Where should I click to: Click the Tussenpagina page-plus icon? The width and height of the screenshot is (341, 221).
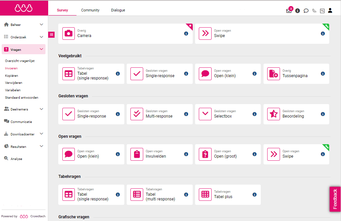click(x=274, y=74)
